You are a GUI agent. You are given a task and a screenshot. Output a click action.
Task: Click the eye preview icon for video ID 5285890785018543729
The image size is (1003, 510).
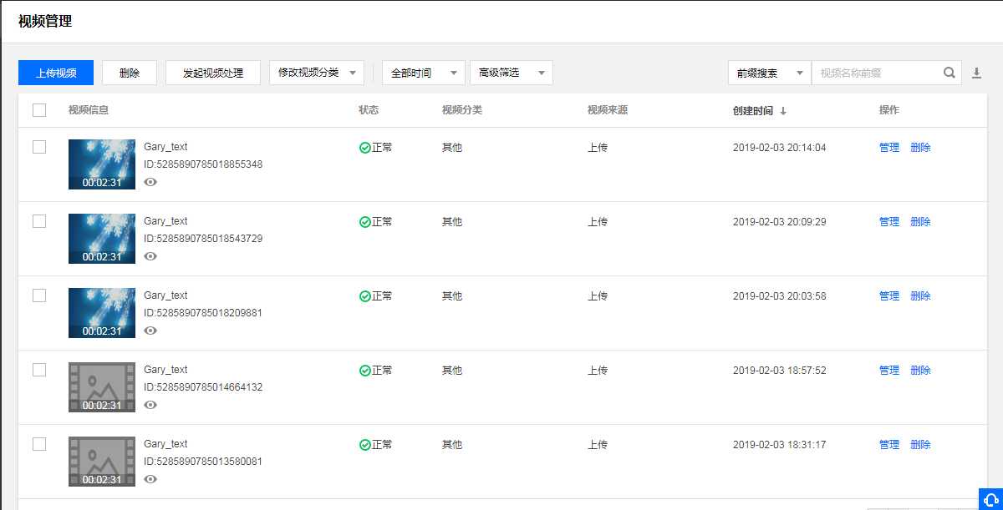click(x=150, y=256)
